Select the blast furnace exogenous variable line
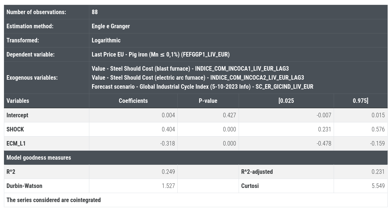The width and height of the screenshot is (391, 212). 190,69
